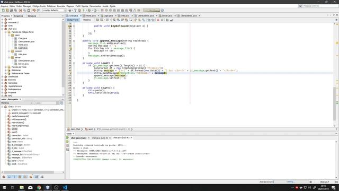This screenshot has height=191, width=339.
Task: Click the Clean and Build Project icon
Action: tap(79, 10)
